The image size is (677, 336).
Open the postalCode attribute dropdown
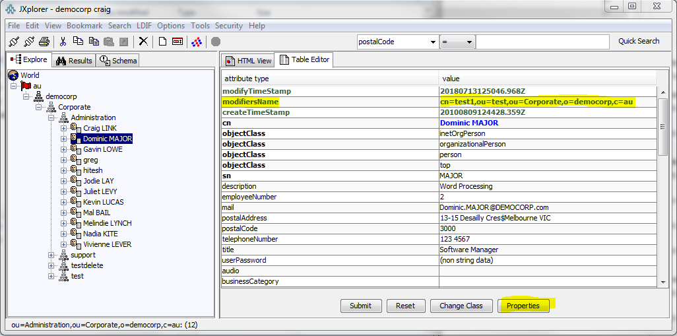click(433, 42)
